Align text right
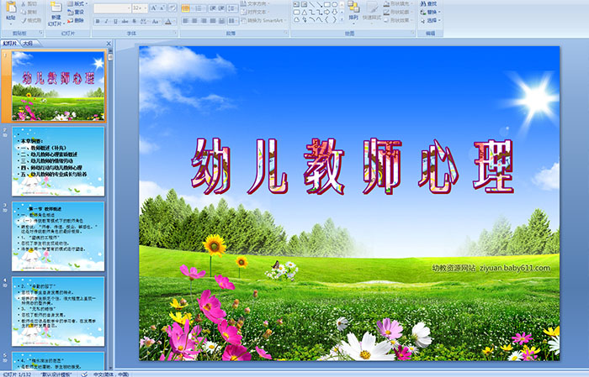 point(204,21)
